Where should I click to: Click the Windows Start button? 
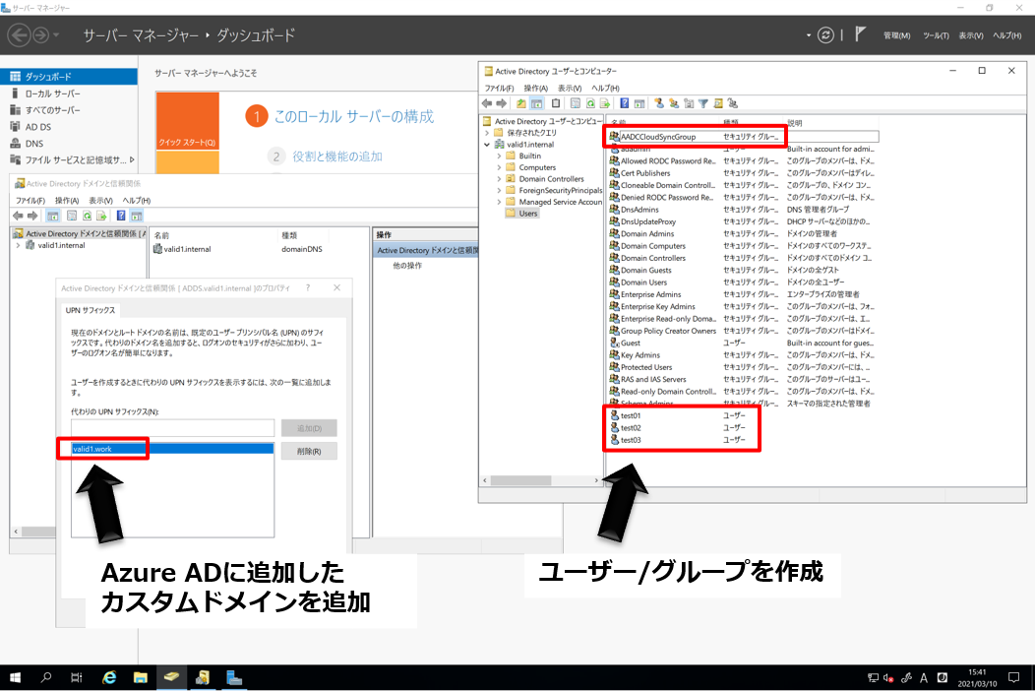pyautogui.click(x=15, y=677)
